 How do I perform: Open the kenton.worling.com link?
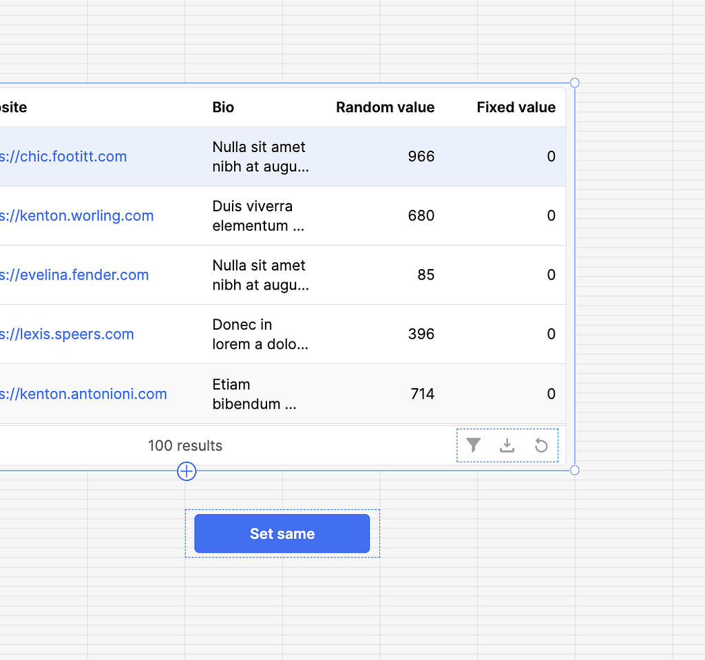click(77, 215)
